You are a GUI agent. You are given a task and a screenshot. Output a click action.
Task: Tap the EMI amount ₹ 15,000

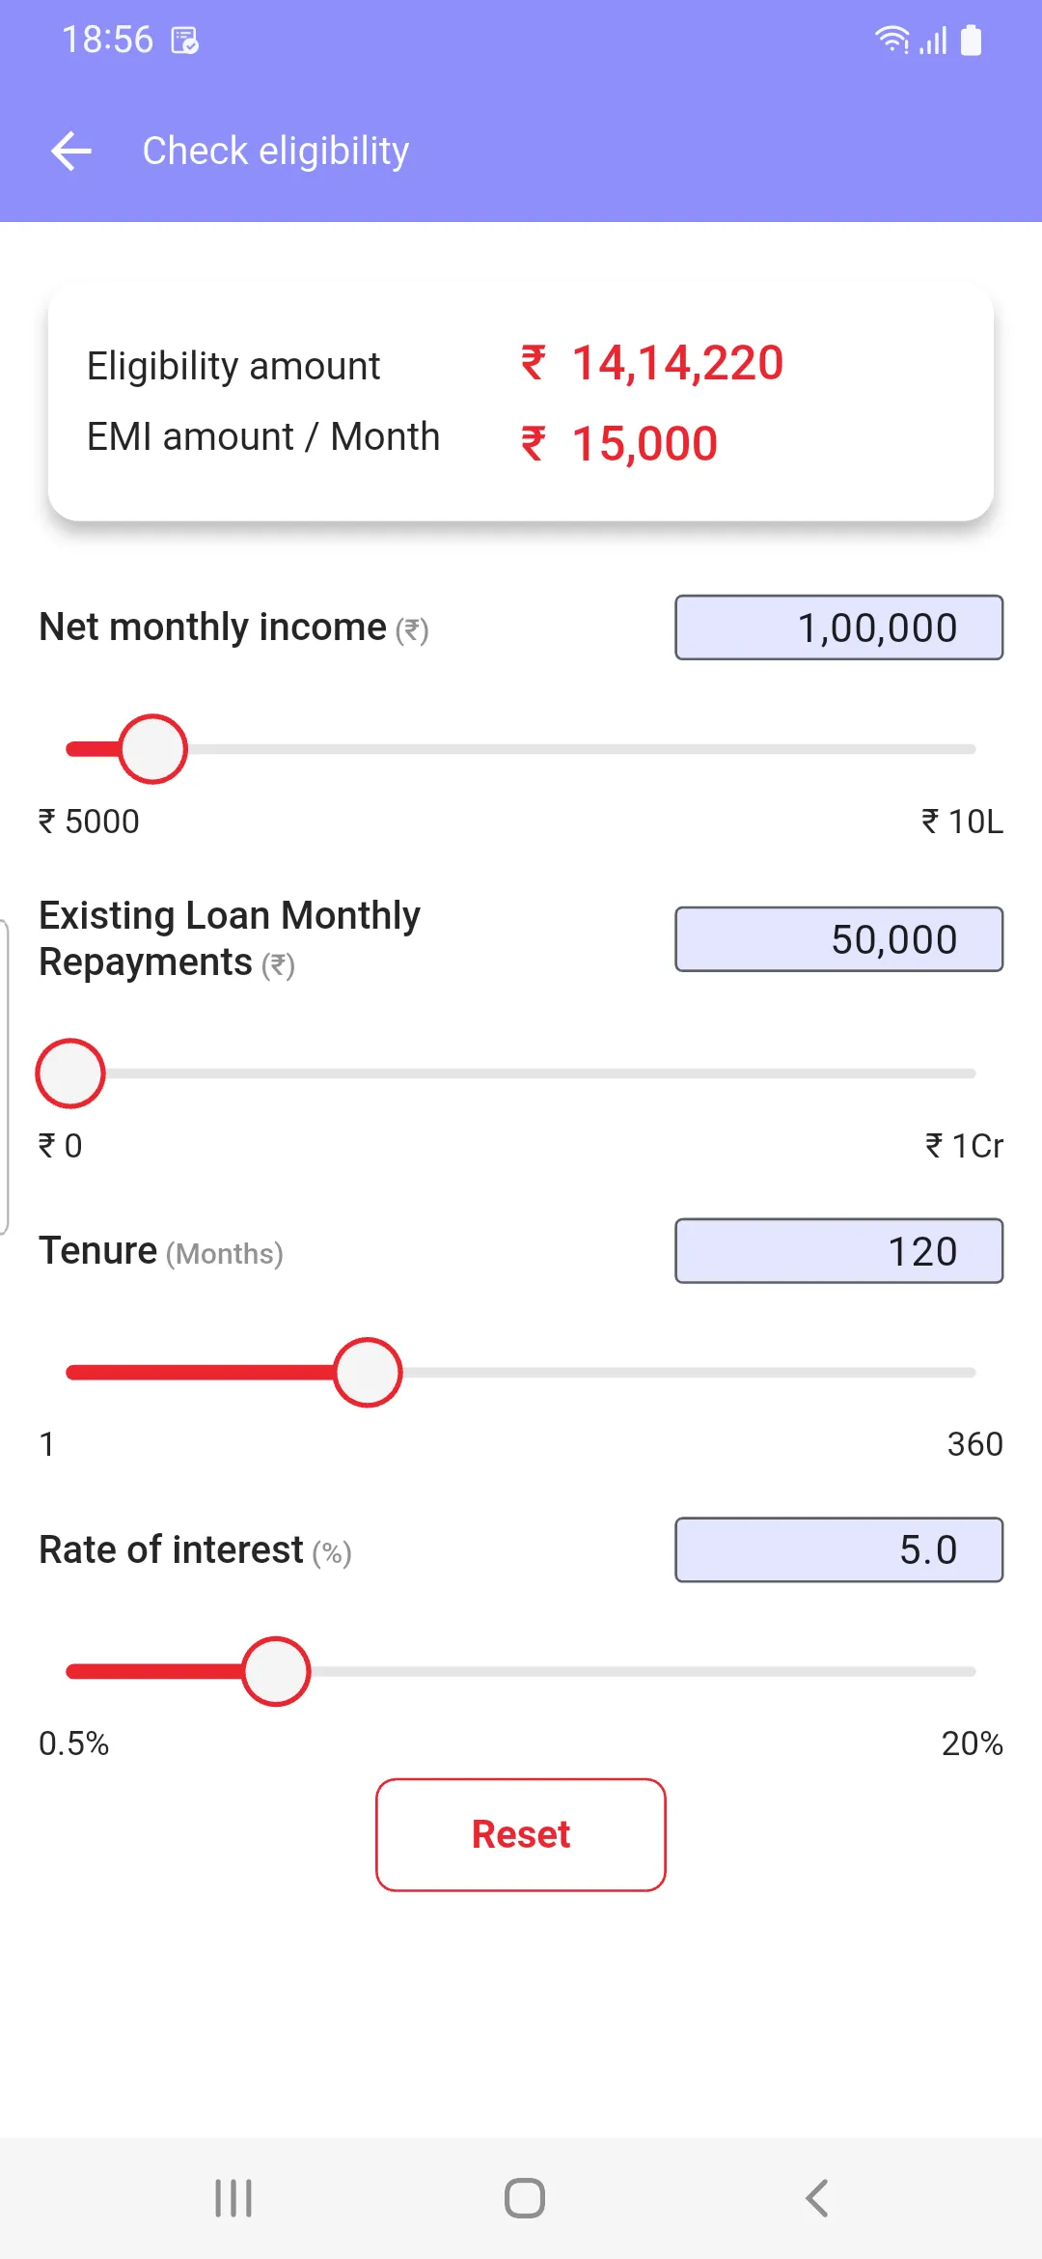619,444
